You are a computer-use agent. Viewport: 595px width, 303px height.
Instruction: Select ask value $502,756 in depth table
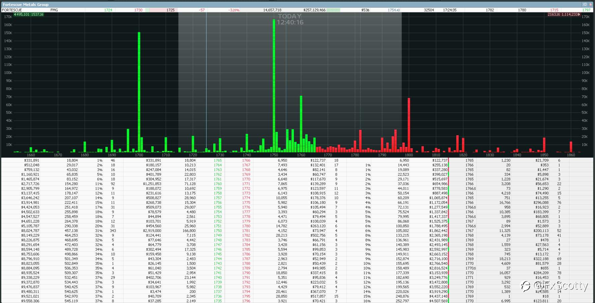[x=318, y=235]
